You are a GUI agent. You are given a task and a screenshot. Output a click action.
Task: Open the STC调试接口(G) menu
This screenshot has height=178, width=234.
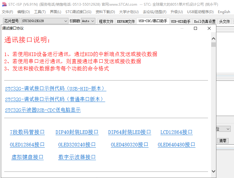(x=78, y=12)
